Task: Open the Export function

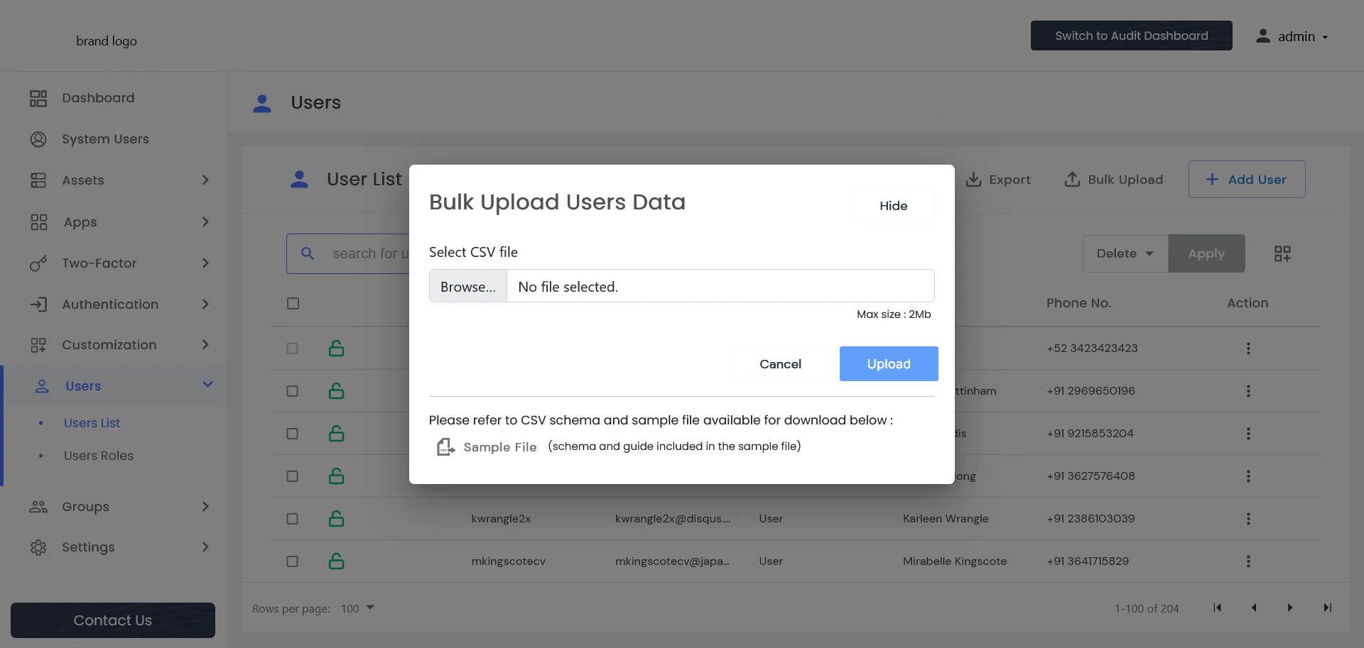Action: tap(997, 180)
